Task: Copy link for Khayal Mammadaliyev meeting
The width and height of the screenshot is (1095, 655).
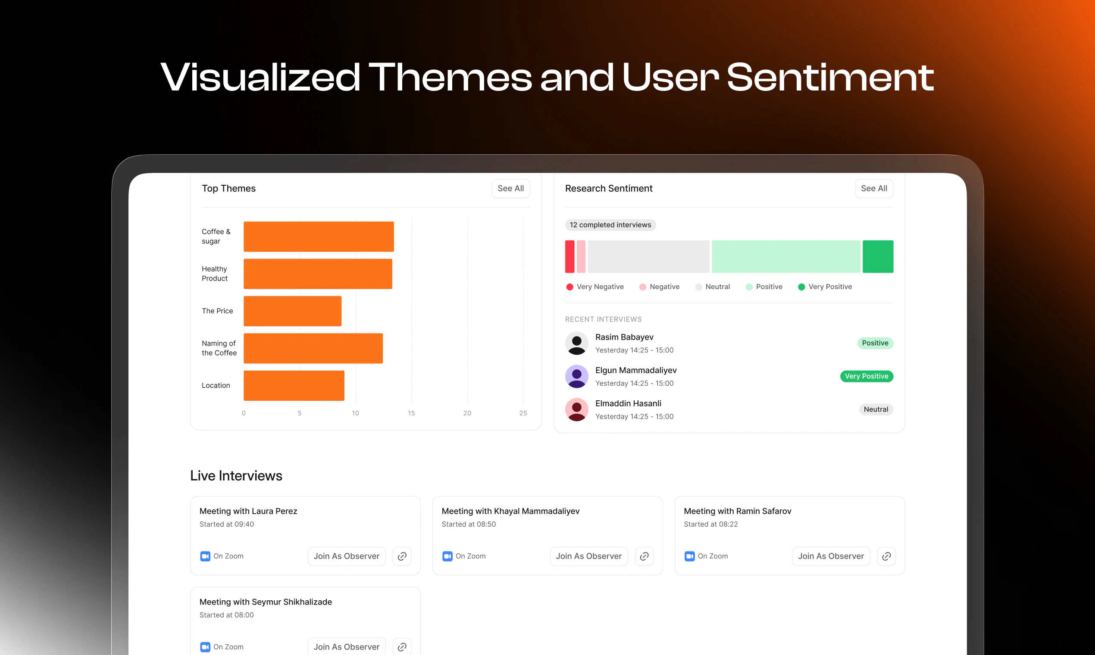Action: click(644, 556)
